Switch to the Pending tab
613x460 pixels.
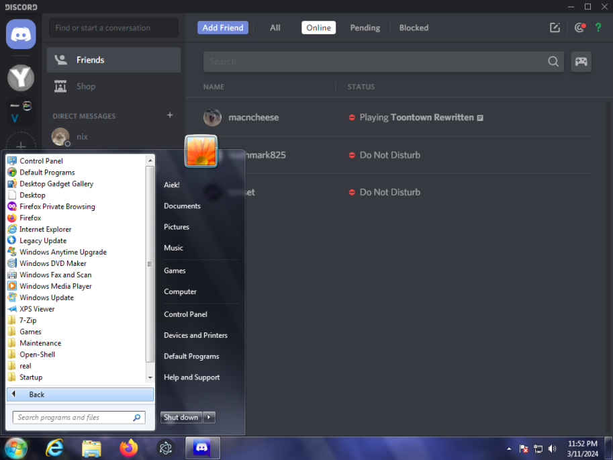365,28
